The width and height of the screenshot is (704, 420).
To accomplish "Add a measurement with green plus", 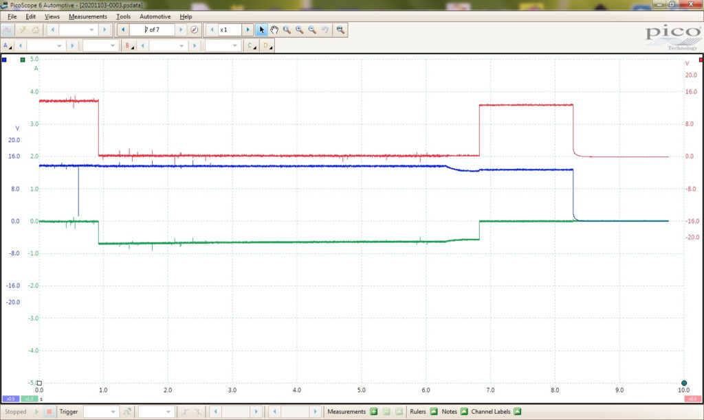I will [x=373, y=412].
